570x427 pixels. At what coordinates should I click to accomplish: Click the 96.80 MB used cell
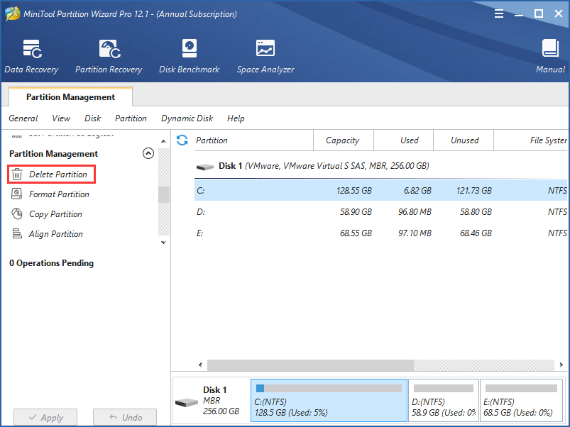(415, 211)
